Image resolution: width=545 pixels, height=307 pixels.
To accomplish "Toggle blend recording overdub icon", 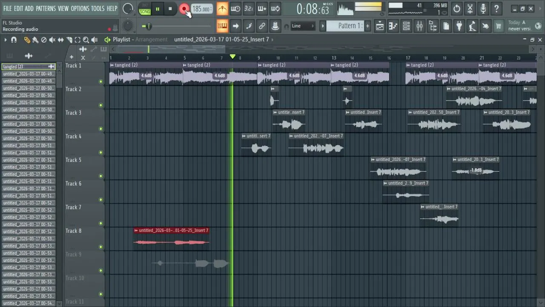I will tap(262, 9).
